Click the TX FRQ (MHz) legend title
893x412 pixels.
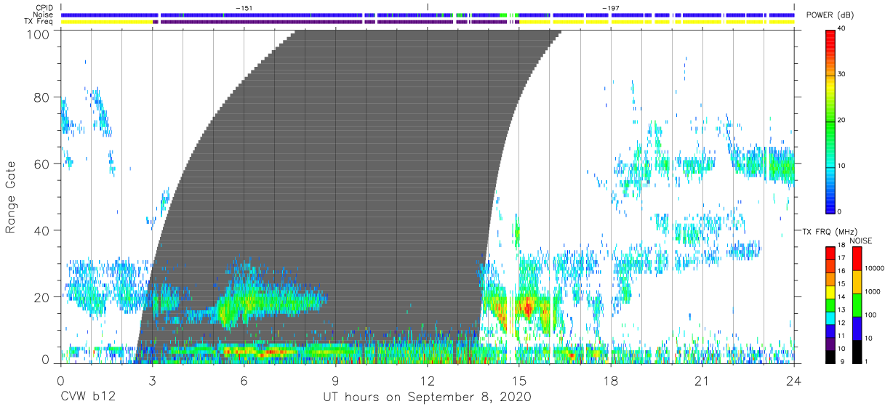coord(830,232)
